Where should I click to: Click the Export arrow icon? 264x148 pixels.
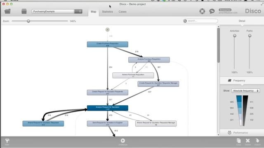(257, 141)
